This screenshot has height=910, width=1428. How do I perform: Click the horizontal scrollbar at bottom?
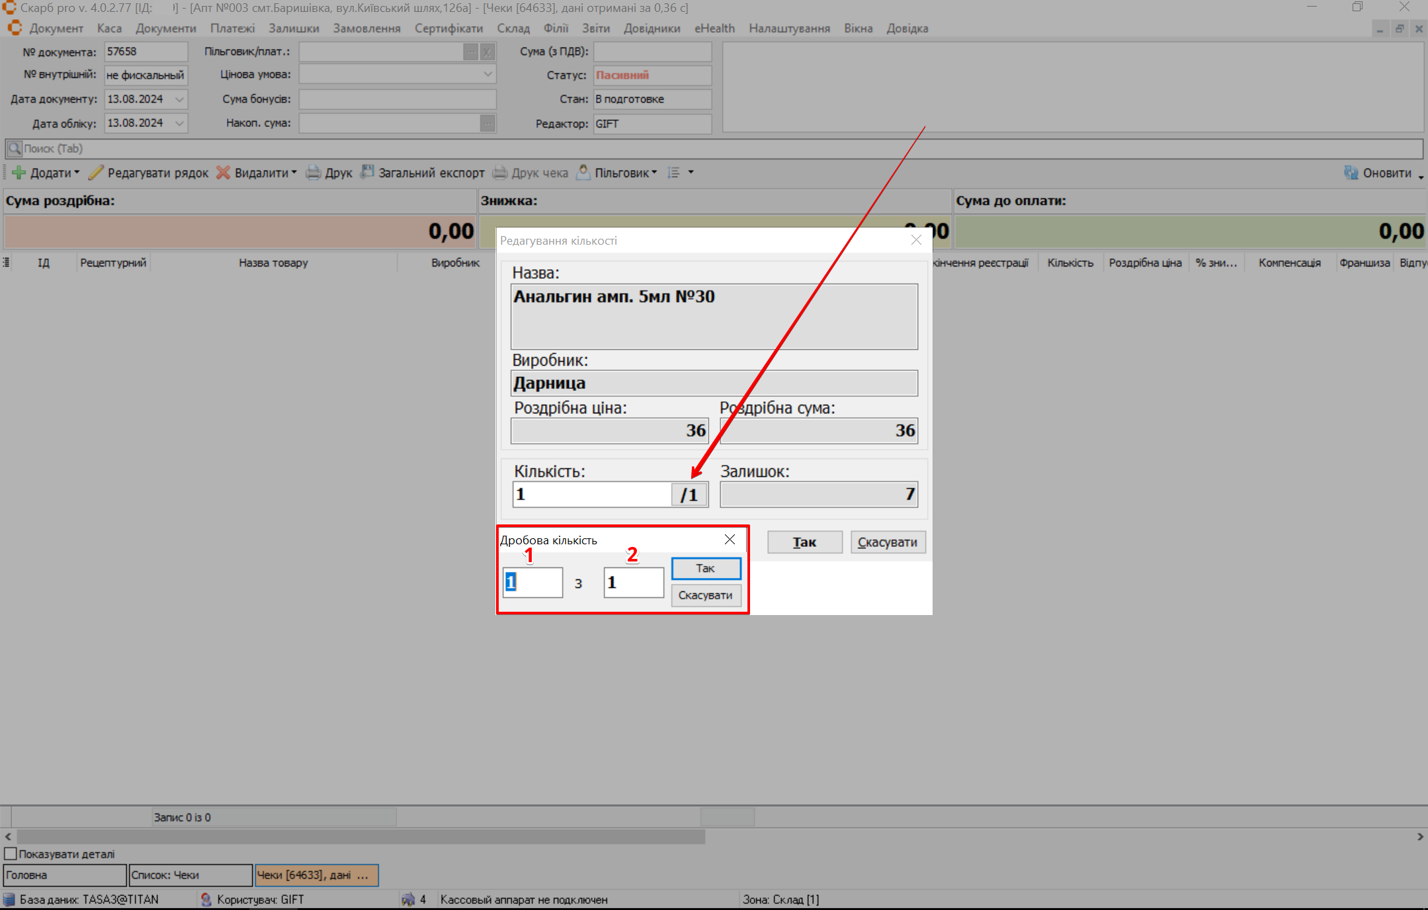click(x=360, y=837)
